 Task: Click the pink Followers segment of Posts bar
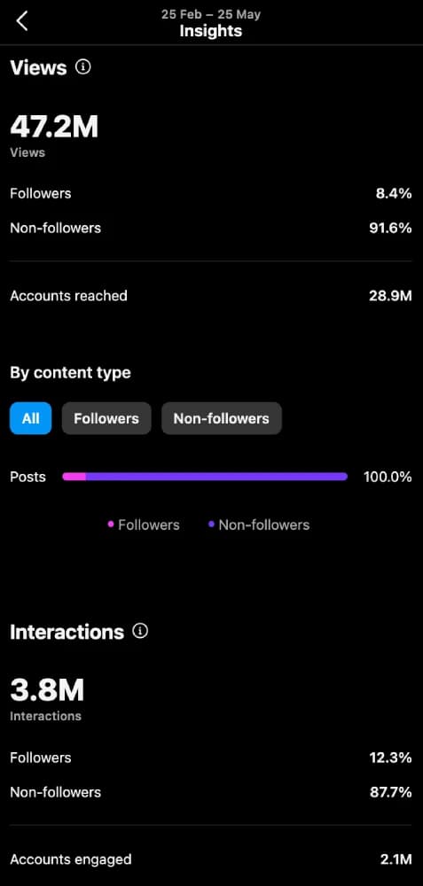click(74, 477)
